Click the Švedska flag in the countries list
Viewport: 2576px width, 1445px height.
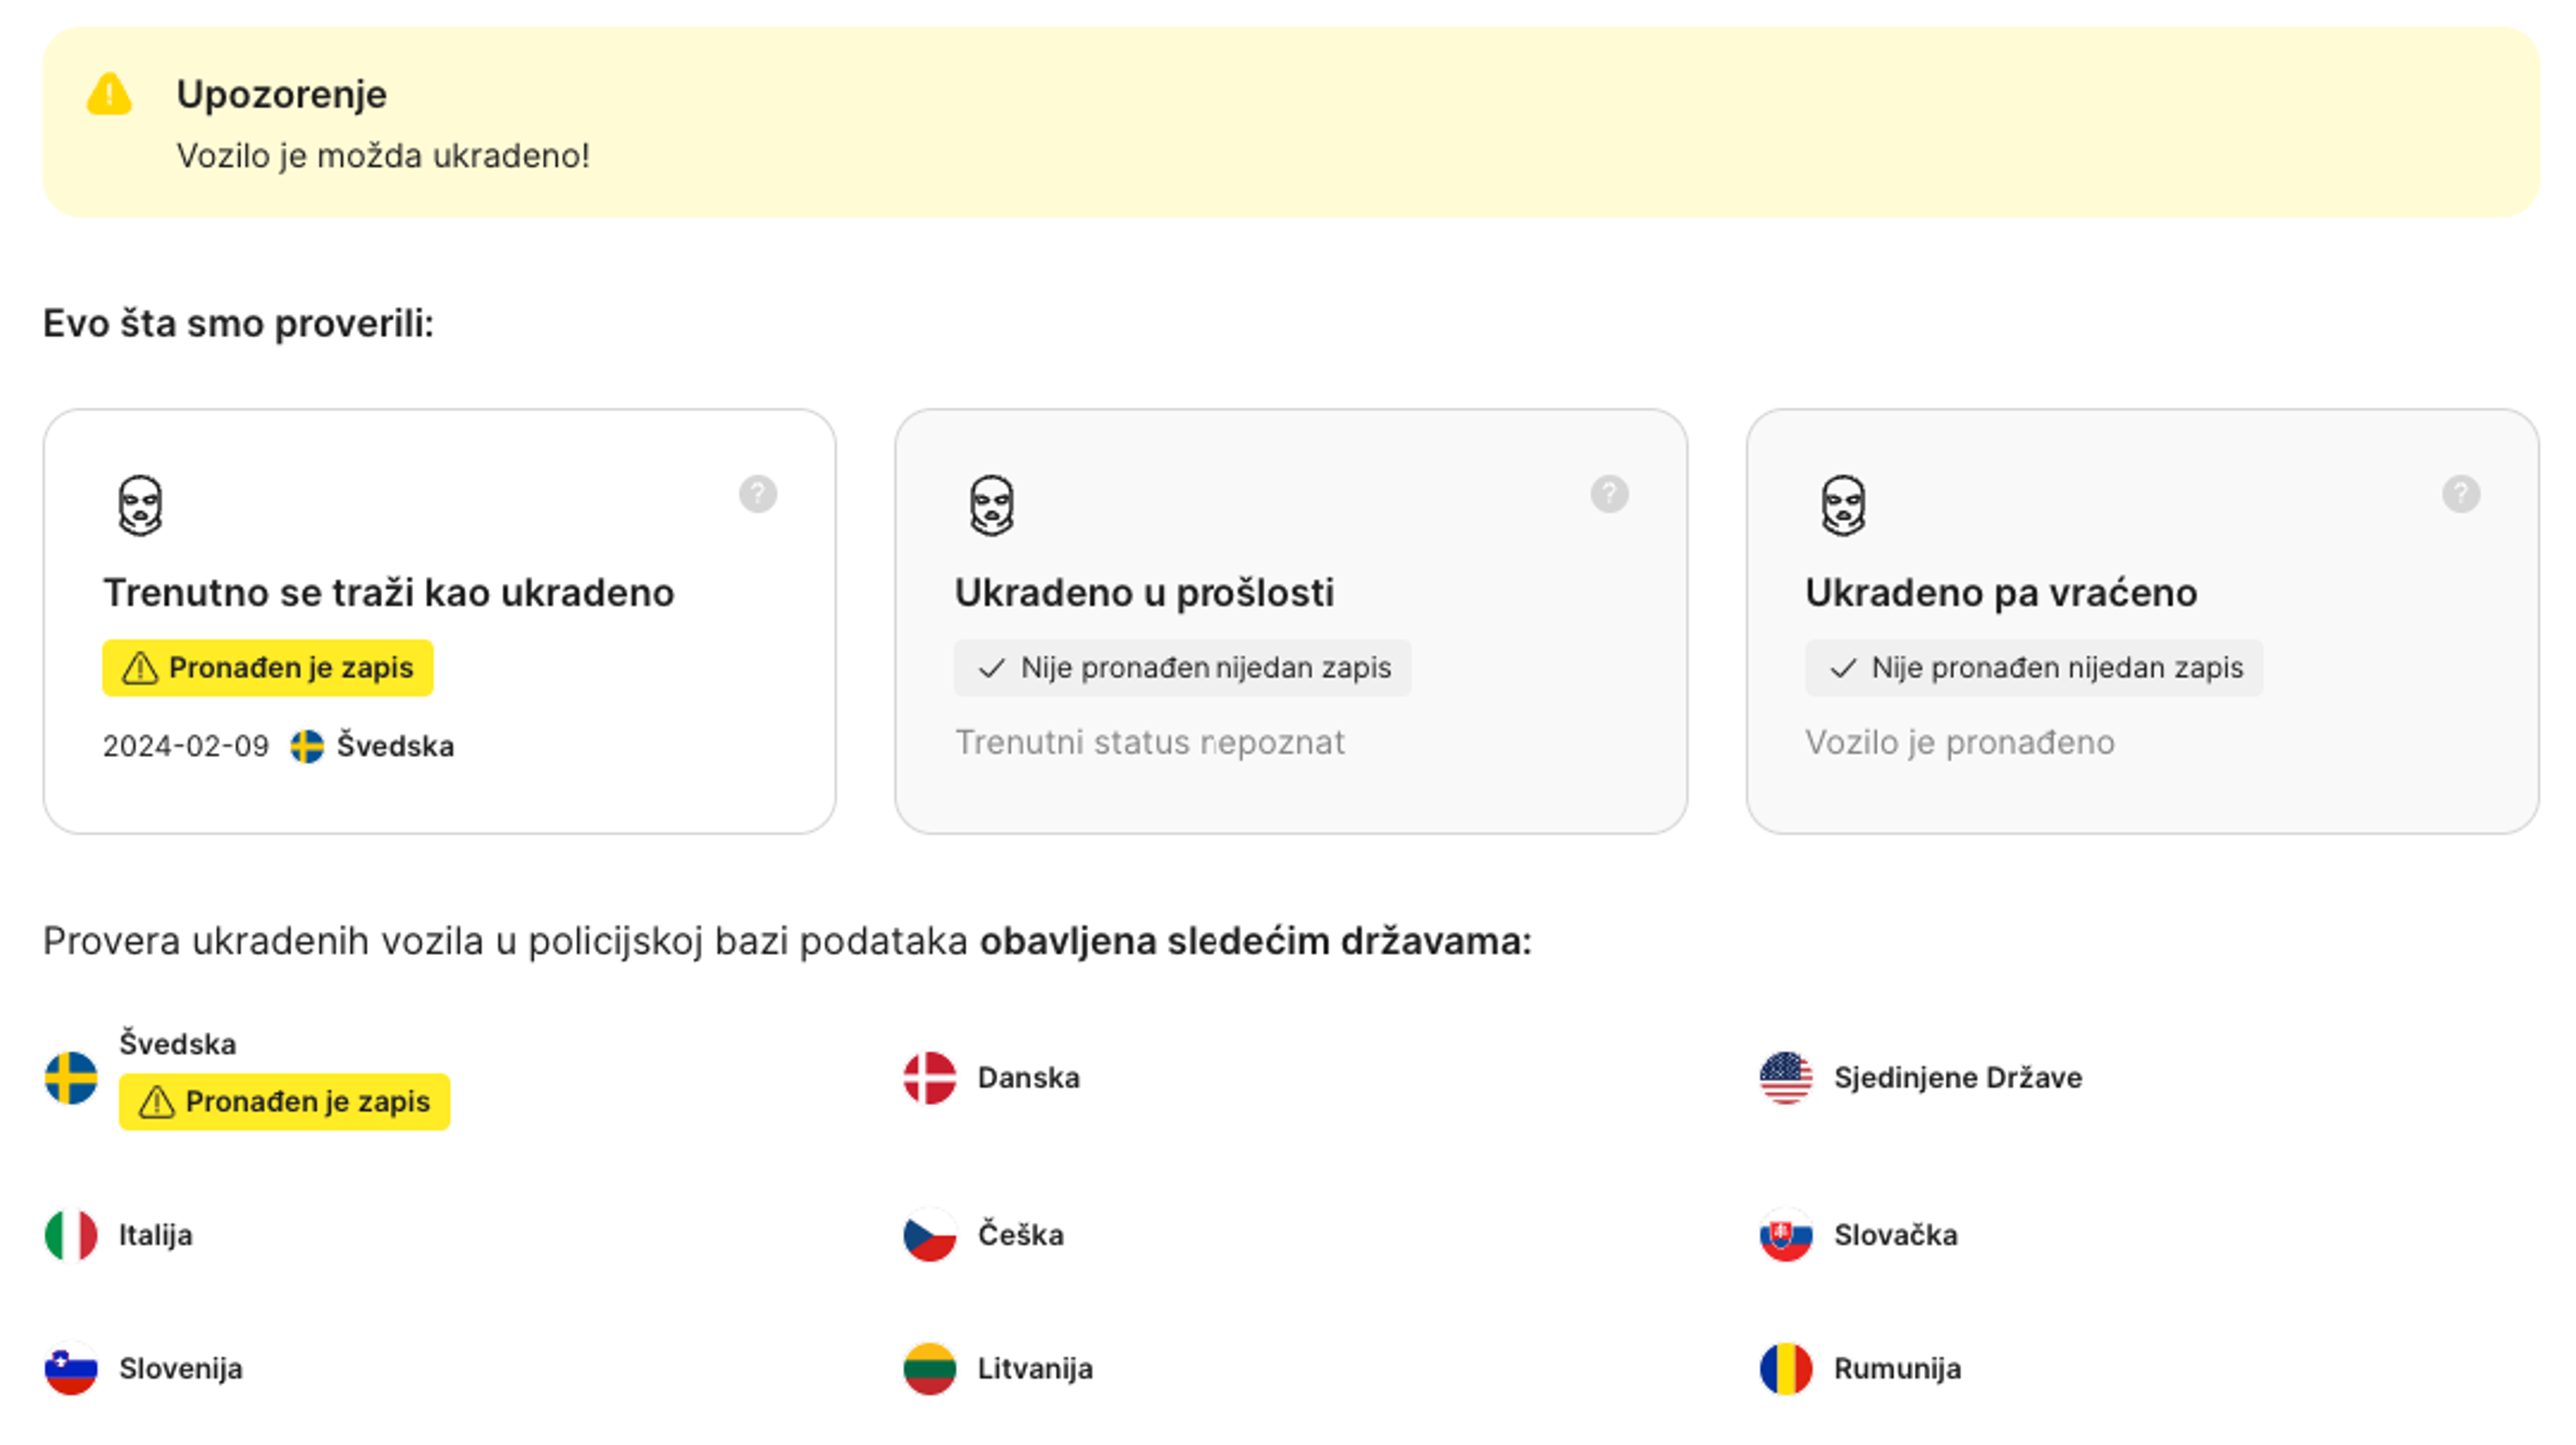click(x=71, y=1078)
